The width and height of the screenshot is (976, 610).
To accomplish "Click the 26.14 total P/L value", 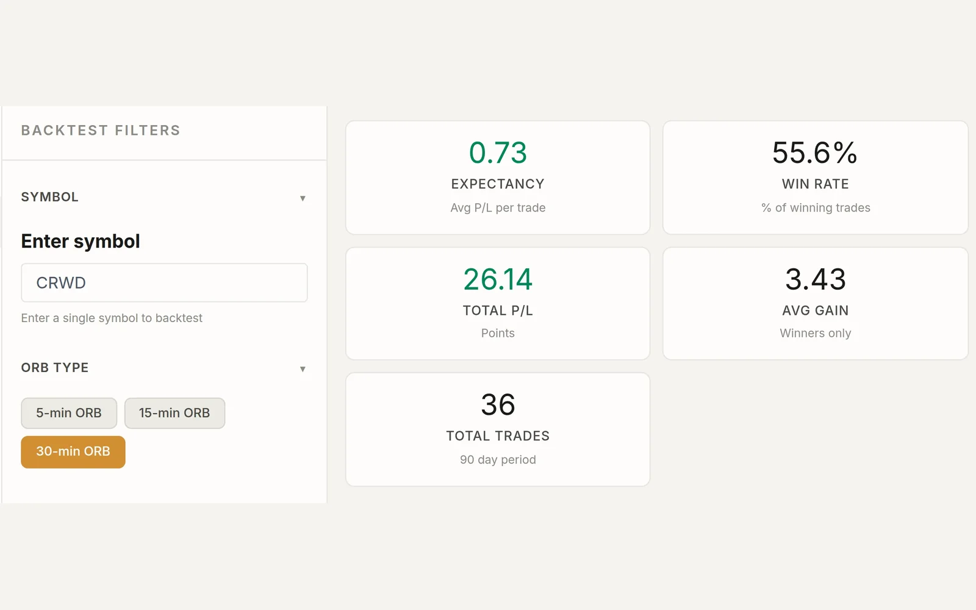I will coord(498,279).
